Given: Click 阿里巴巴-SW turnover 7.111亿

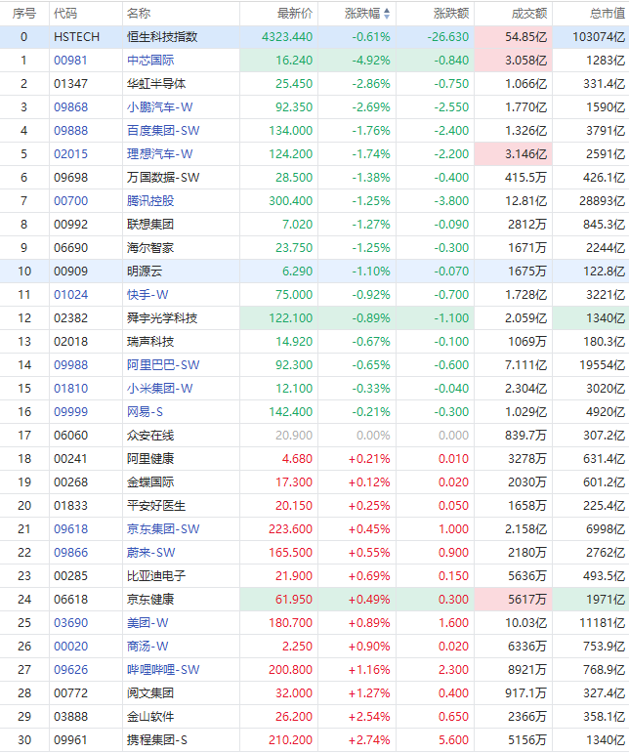Looking at the screenshot, I should (x=525, y=365).
